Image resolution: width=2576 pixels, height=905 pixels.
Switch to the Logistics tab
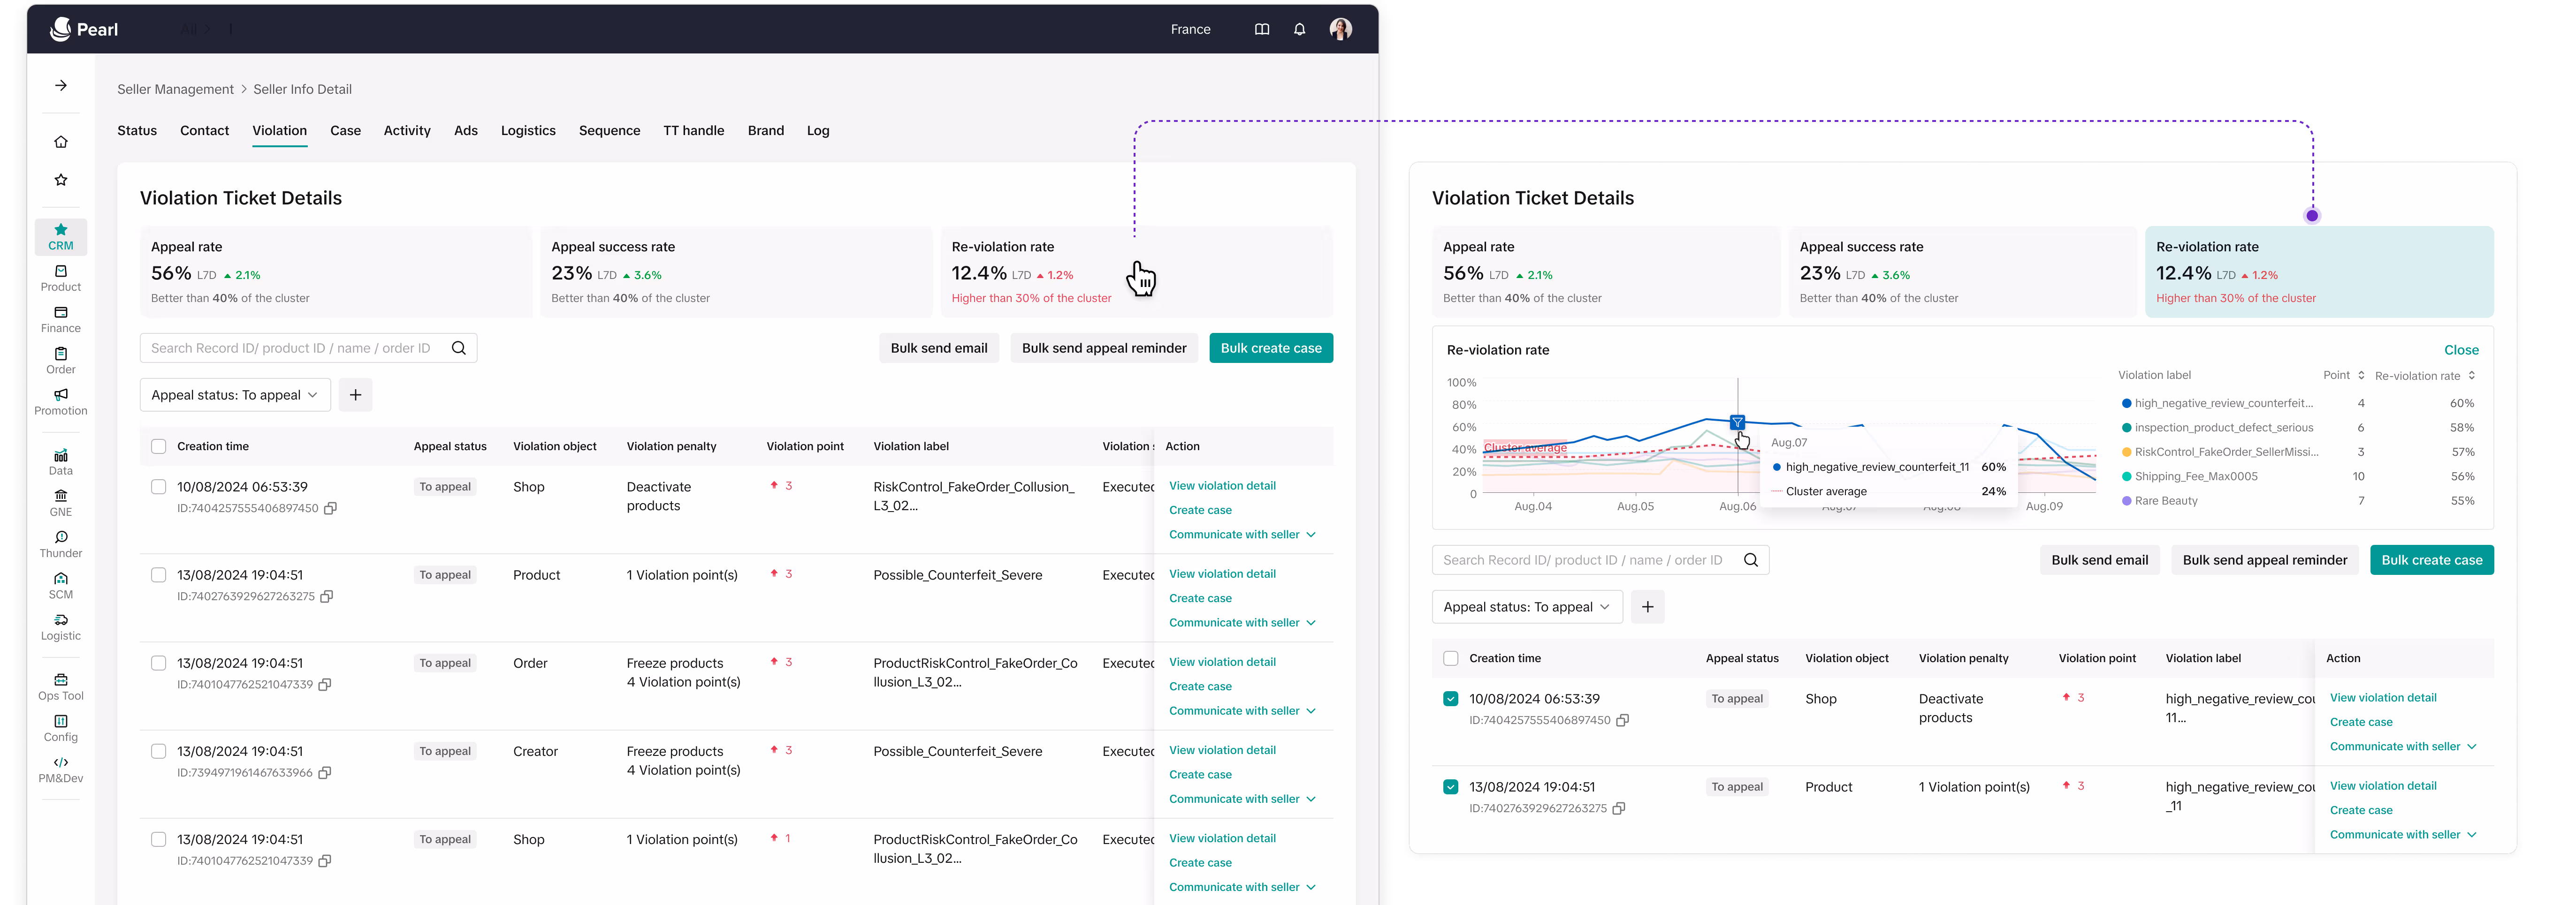point(527,131)
